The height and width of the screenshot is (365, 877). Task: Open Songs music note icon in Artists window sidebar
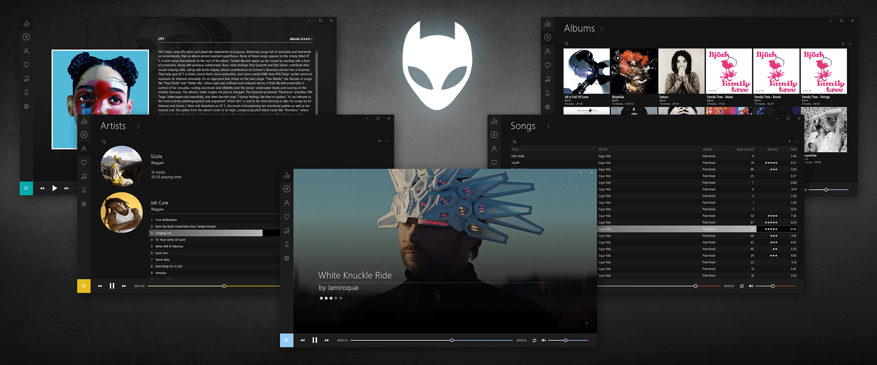coord(84,176)
